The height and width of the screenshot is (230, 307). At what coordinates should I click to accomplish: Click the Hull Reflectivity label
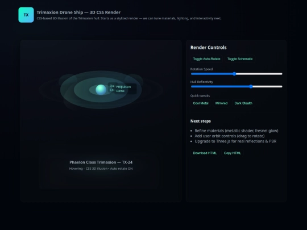[x=202, y=82]
